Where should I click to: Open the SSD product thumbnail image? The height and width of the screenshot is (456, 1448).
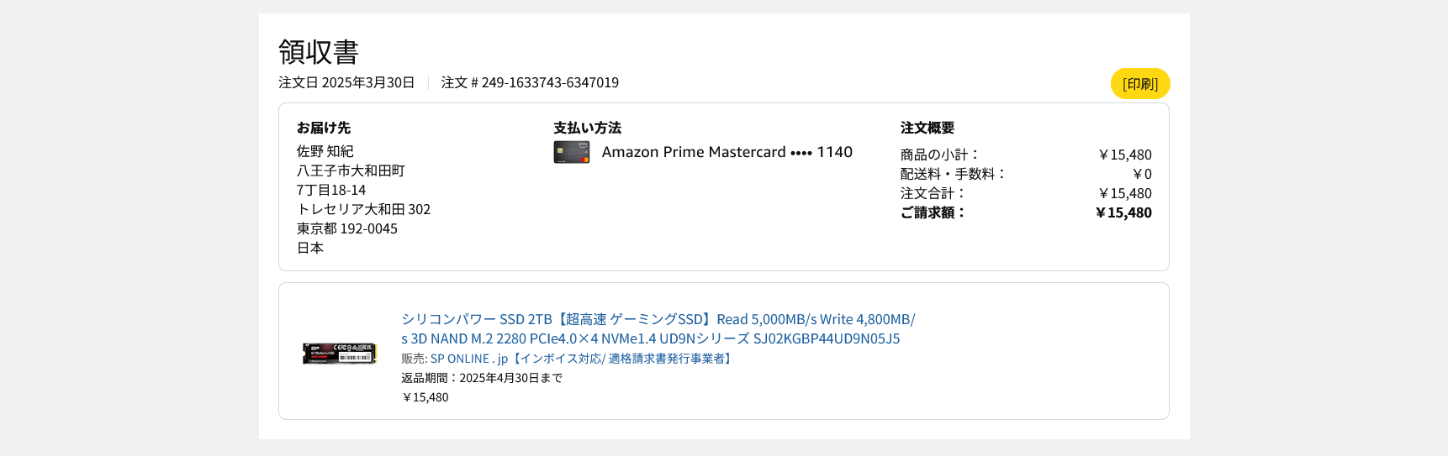pos(339,353)
